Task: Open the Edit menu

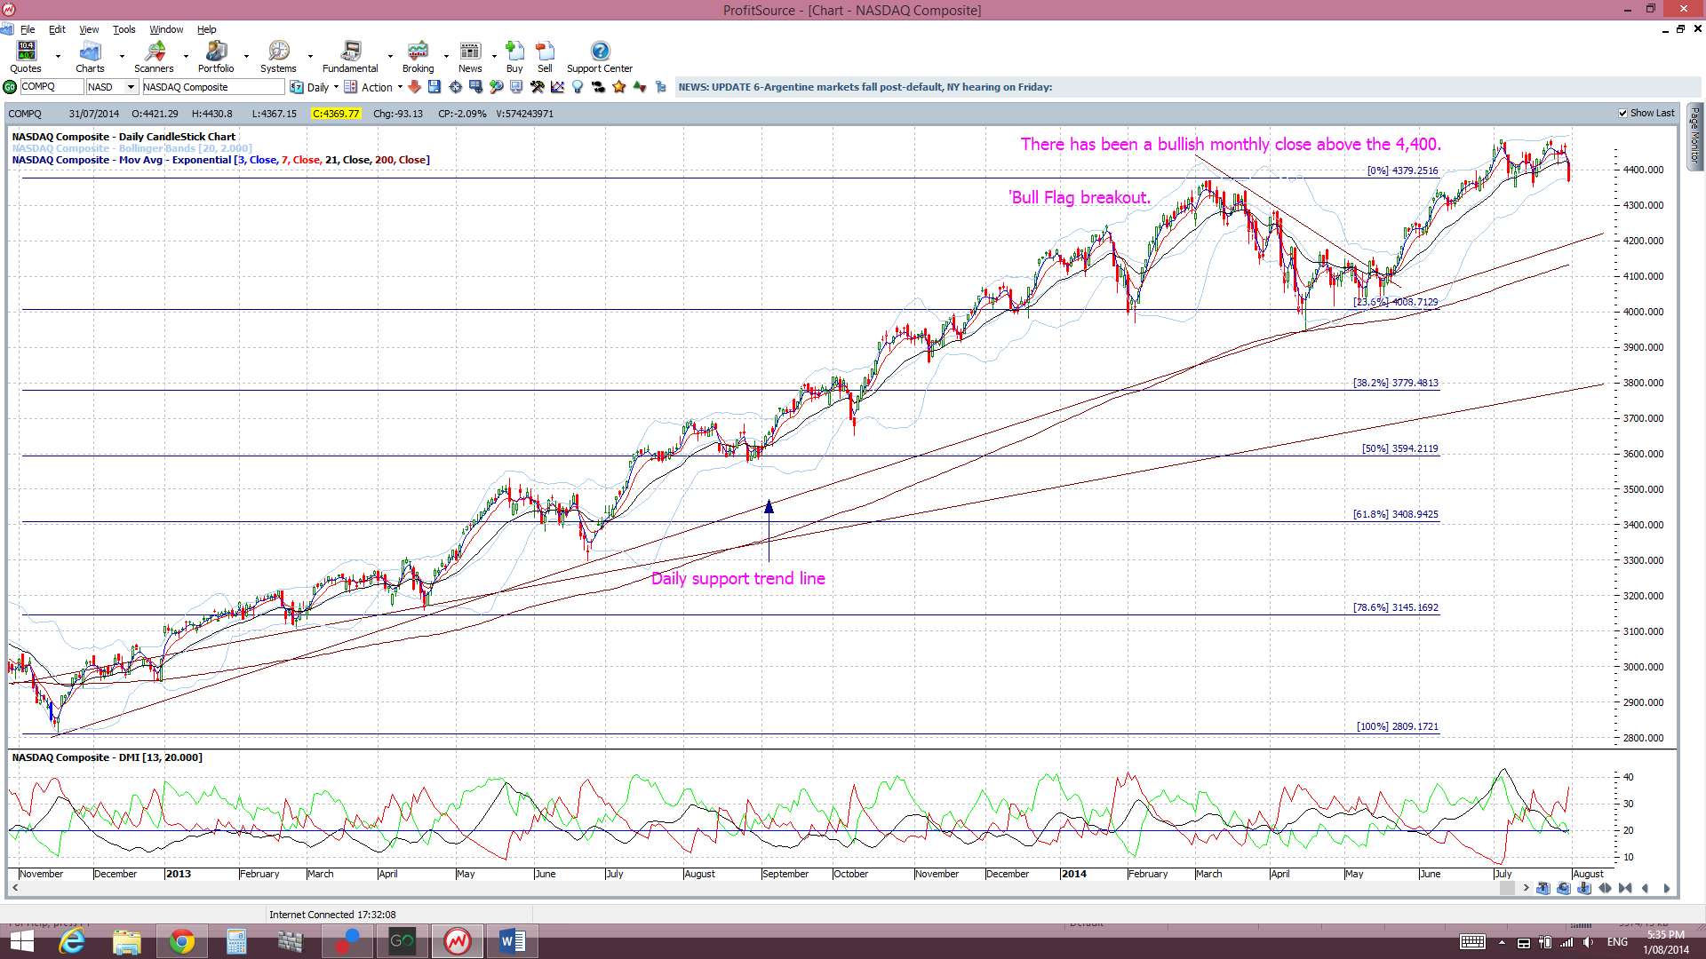Action: 57,29
